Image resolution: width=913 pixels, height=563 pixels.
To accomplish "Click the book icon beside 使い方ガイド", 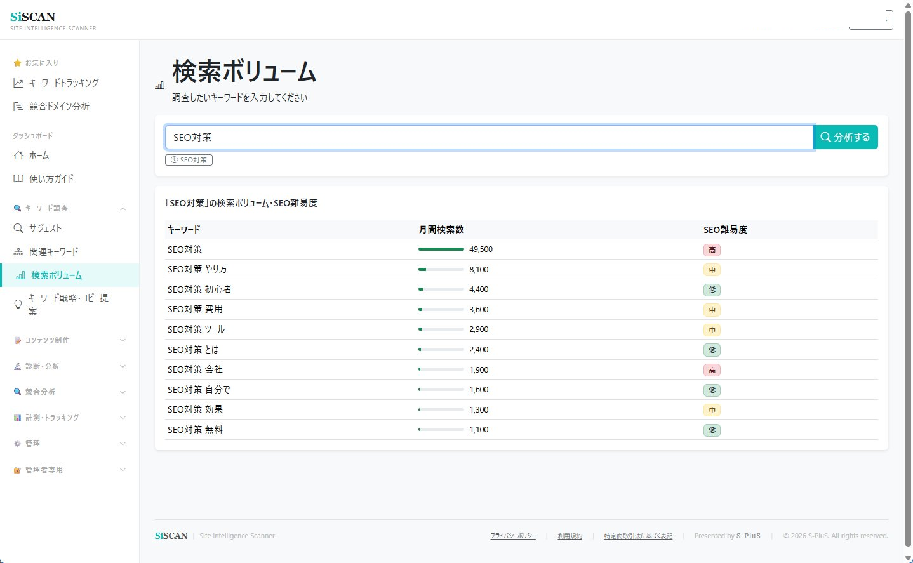I will click(18, 179).
